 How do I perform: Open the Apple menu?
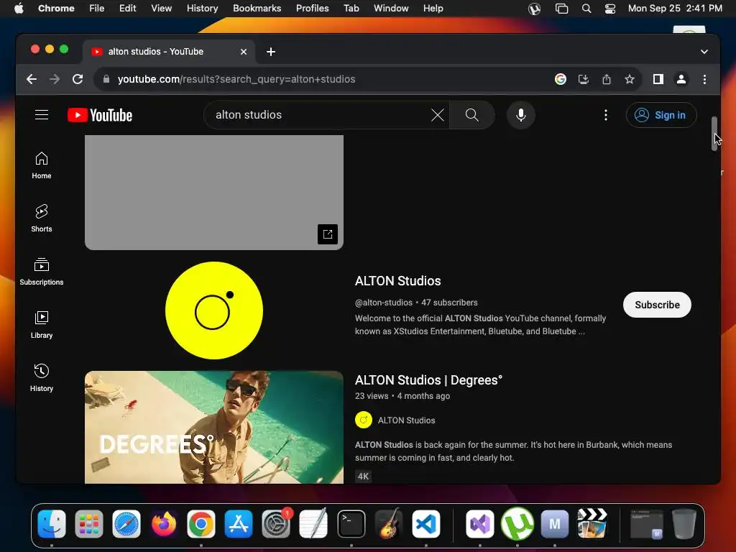pos(19,9)
